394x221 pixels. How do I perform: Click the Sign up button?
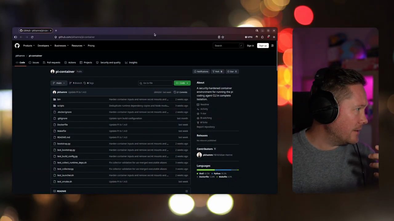pos(263,45)
